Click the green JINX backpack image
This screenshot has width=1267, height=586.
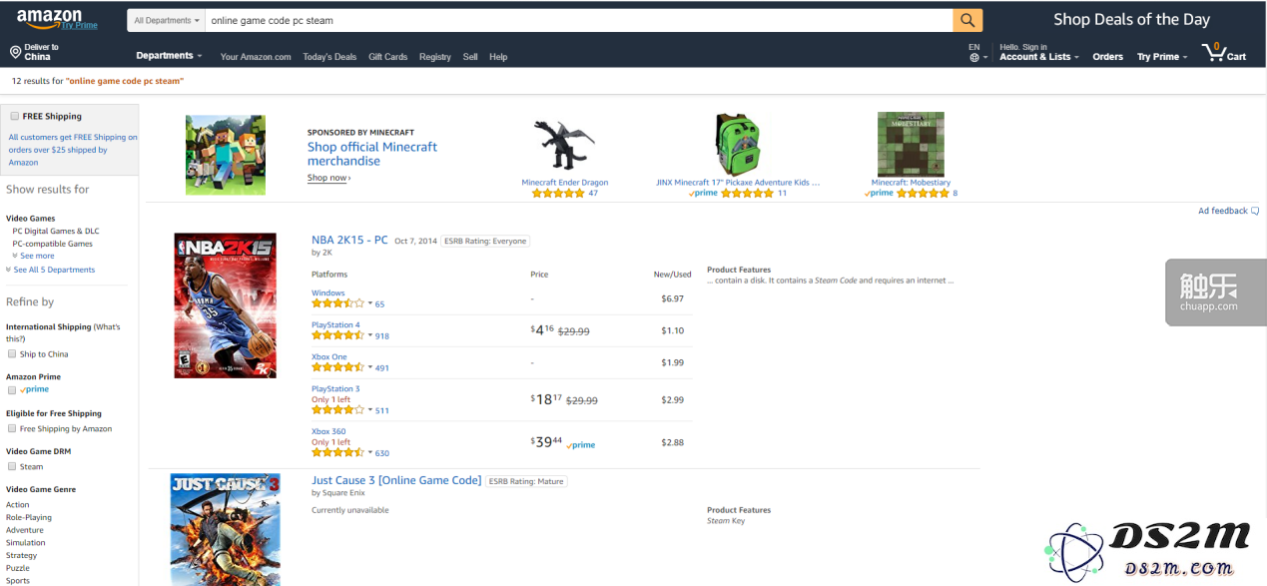[738, 144]
